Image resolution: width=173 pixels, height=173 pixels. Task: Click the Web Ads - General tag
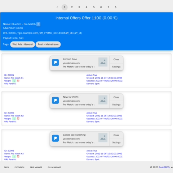point(23,44)
